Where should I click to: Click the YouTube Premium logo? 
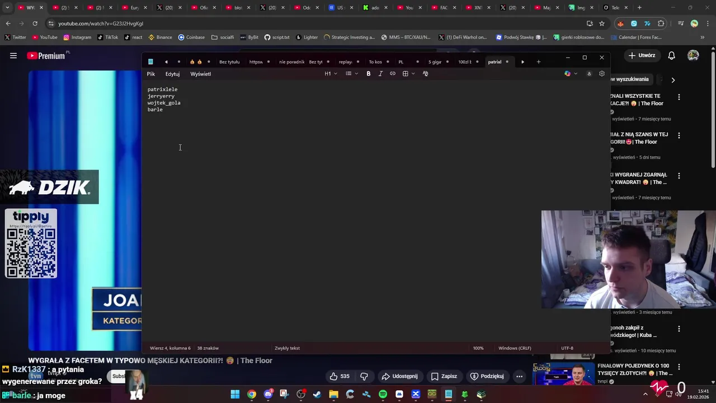coord(46,55)
